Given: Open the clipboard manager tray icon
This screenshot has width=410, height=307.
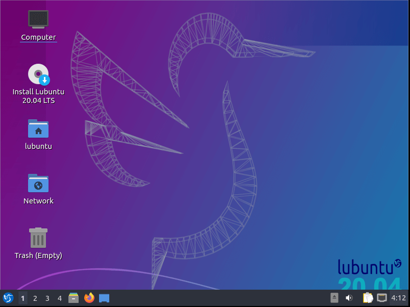Looking at the screenshot, I should pyautogui.click(x=367, y=298).
